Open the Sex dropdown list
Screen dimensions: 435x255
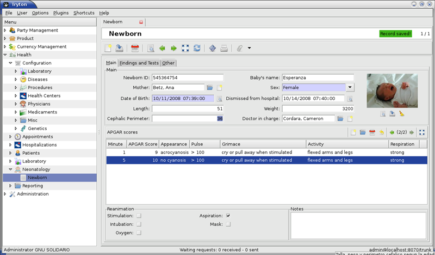tap(350, 87)
